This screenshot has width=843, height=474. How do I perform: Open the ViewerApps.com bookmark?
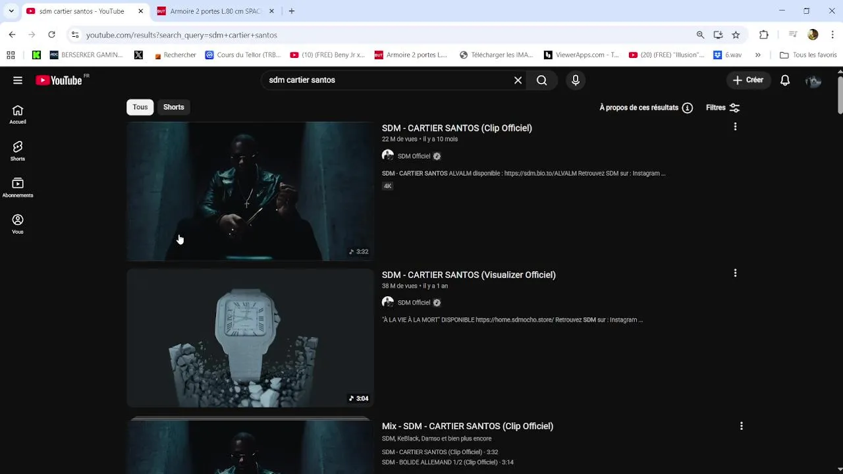582,55
